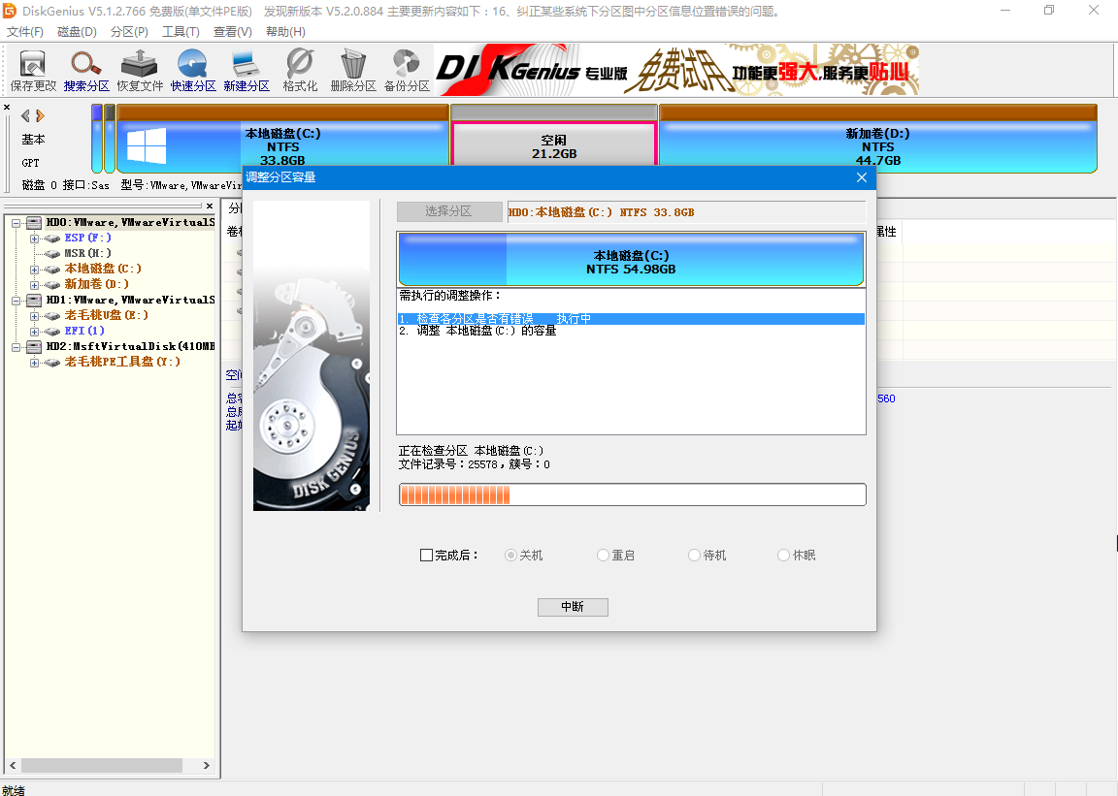The width and height of the screenshot is (1118, 796).
Task: Expand the ESP (F:) tree node
Action: coord(34,239)
